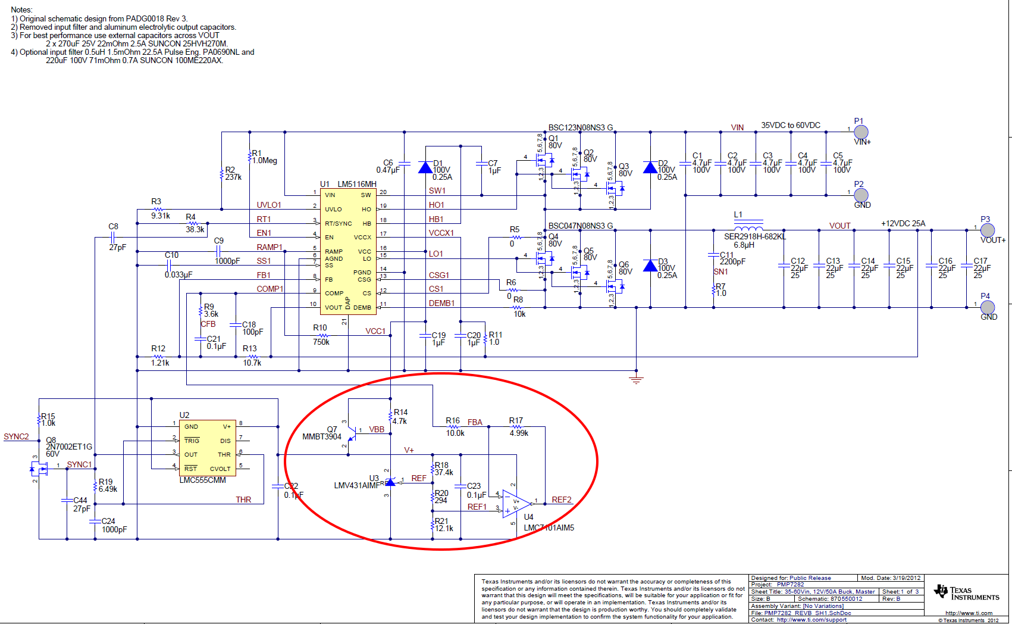This screenshot has height=624, width=1012.
Task: Click the ground symbol below the power stage
Action: point(637,380)
